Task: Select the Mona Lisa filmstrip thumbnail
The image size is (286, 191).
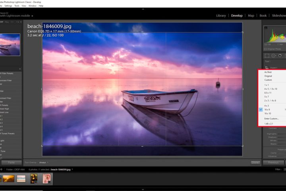Action: (34, 179)
